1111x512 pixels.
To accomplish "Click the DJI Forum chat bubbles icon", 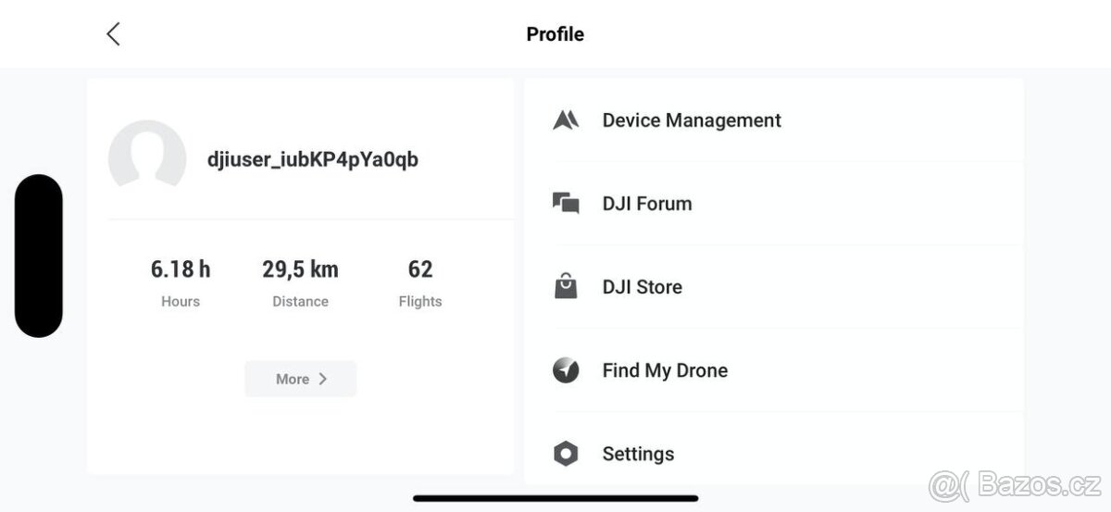I will [566, 204].
